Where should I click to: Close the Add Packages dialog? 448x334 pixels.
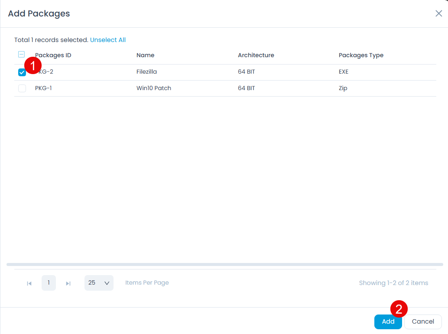click(x=438, y=13)
